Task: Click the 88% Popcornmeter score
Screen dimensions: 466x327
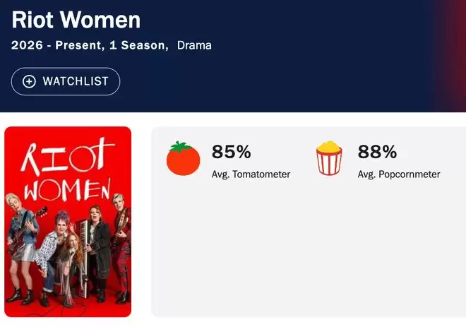Action: [377, 152]
